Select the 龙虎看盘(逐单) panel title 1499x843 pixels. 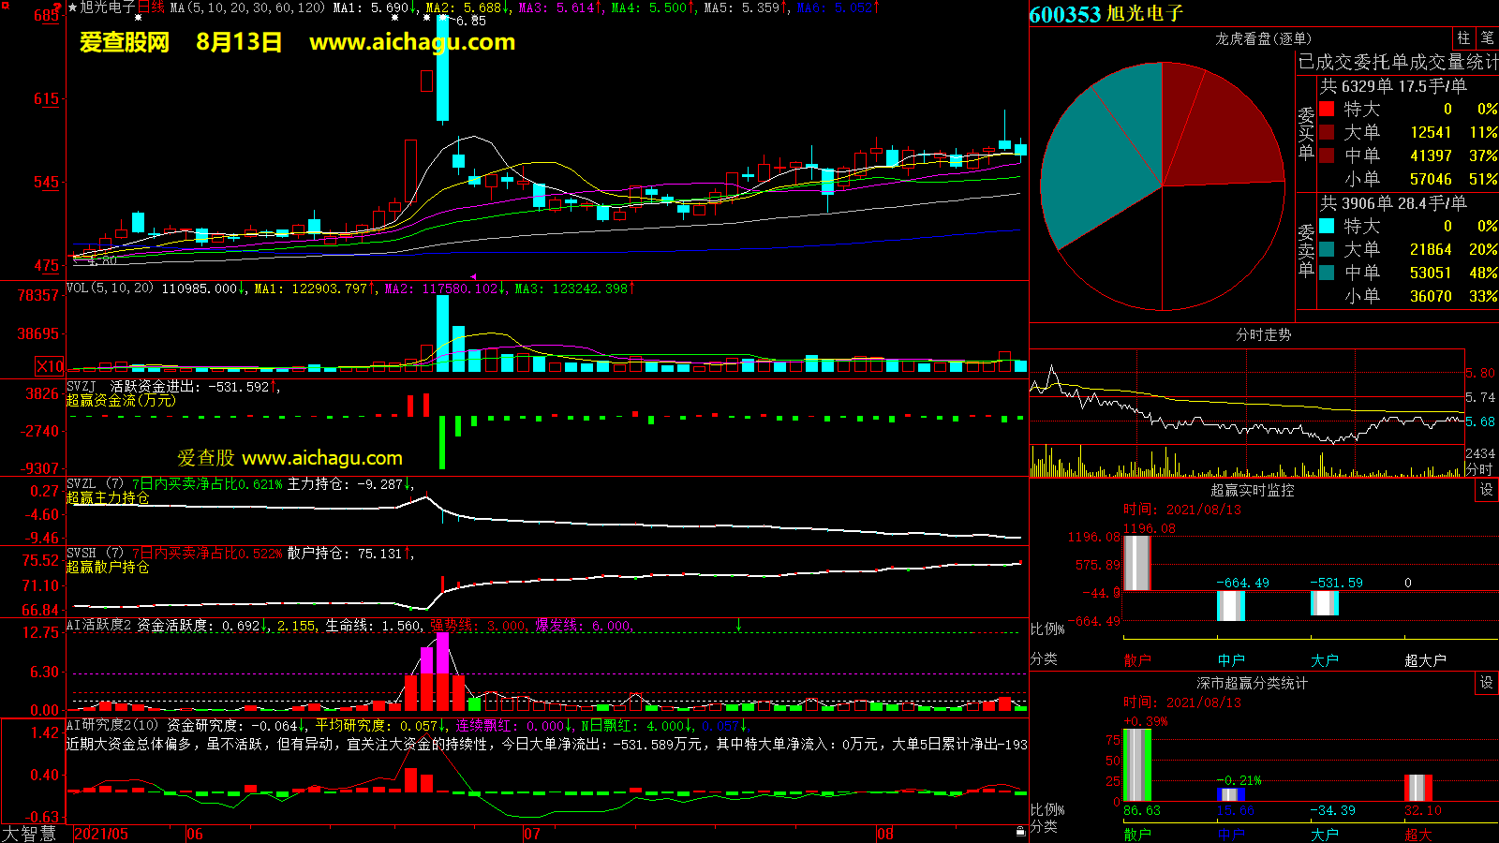click(1263, 38)
